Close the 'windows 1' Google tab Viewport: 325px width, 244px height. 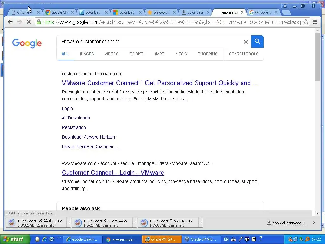click(276, 12)
